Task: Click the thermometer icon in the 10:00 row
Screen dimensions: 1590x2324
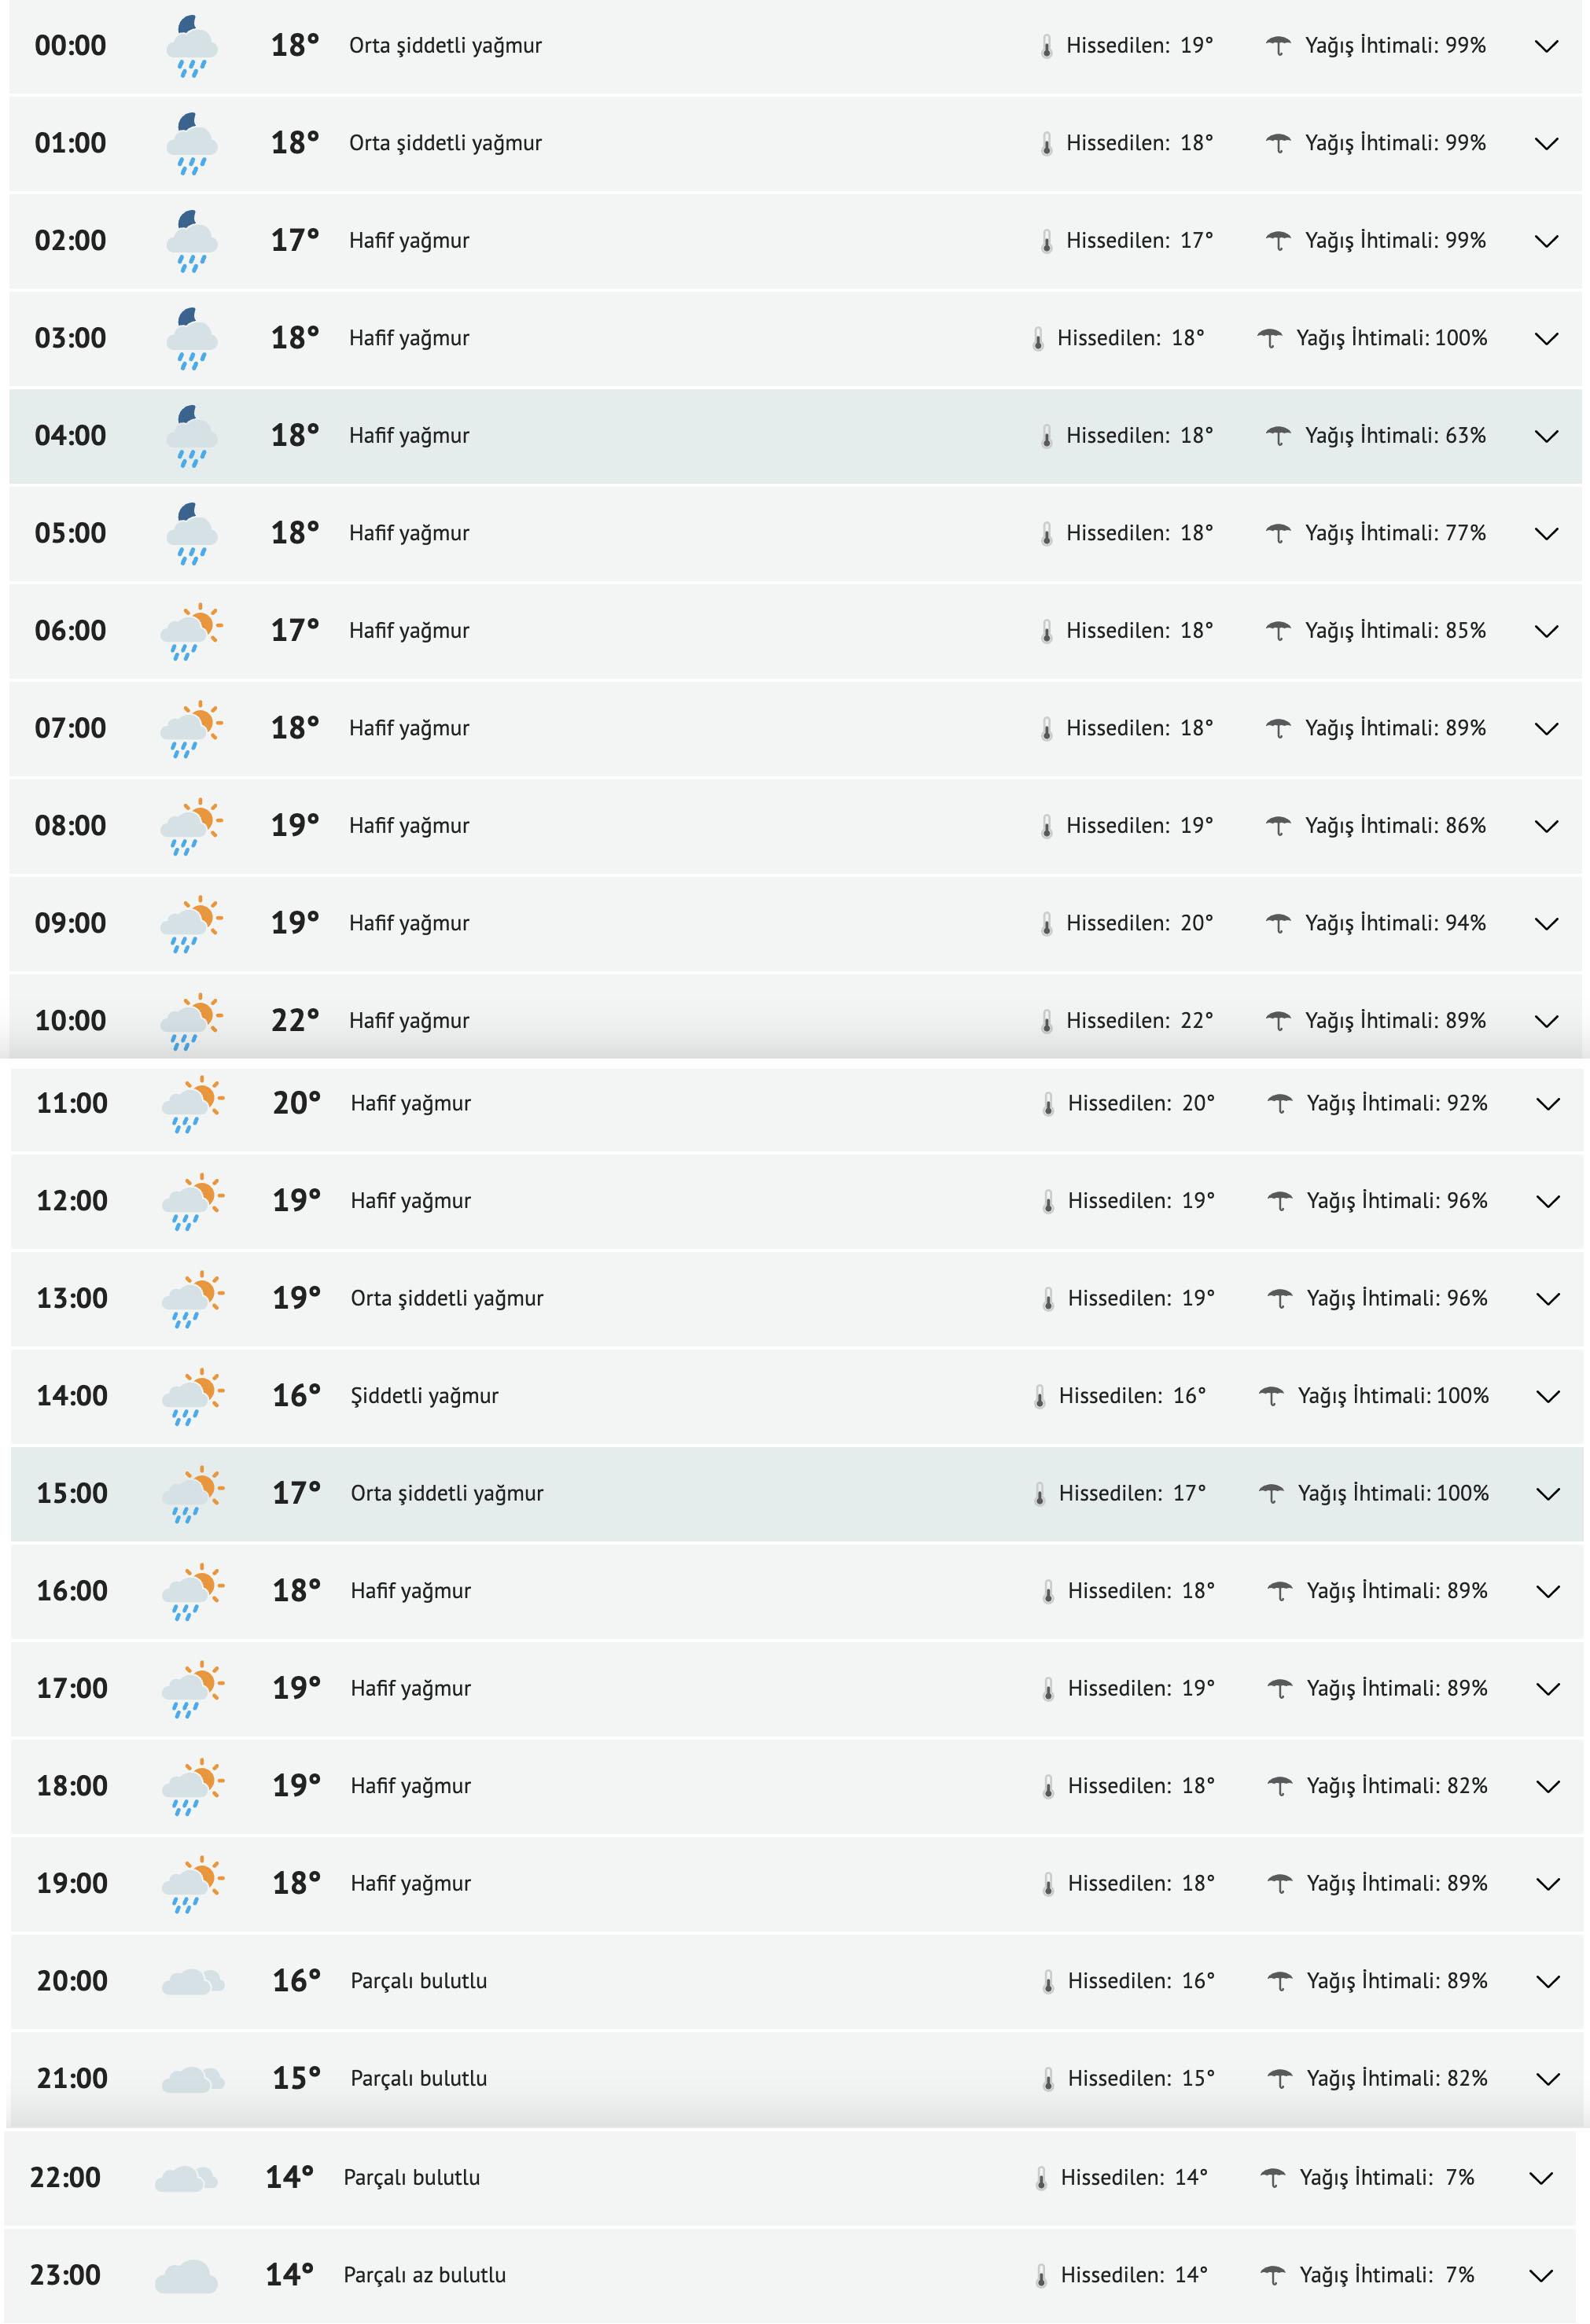Action: 1046,1021
